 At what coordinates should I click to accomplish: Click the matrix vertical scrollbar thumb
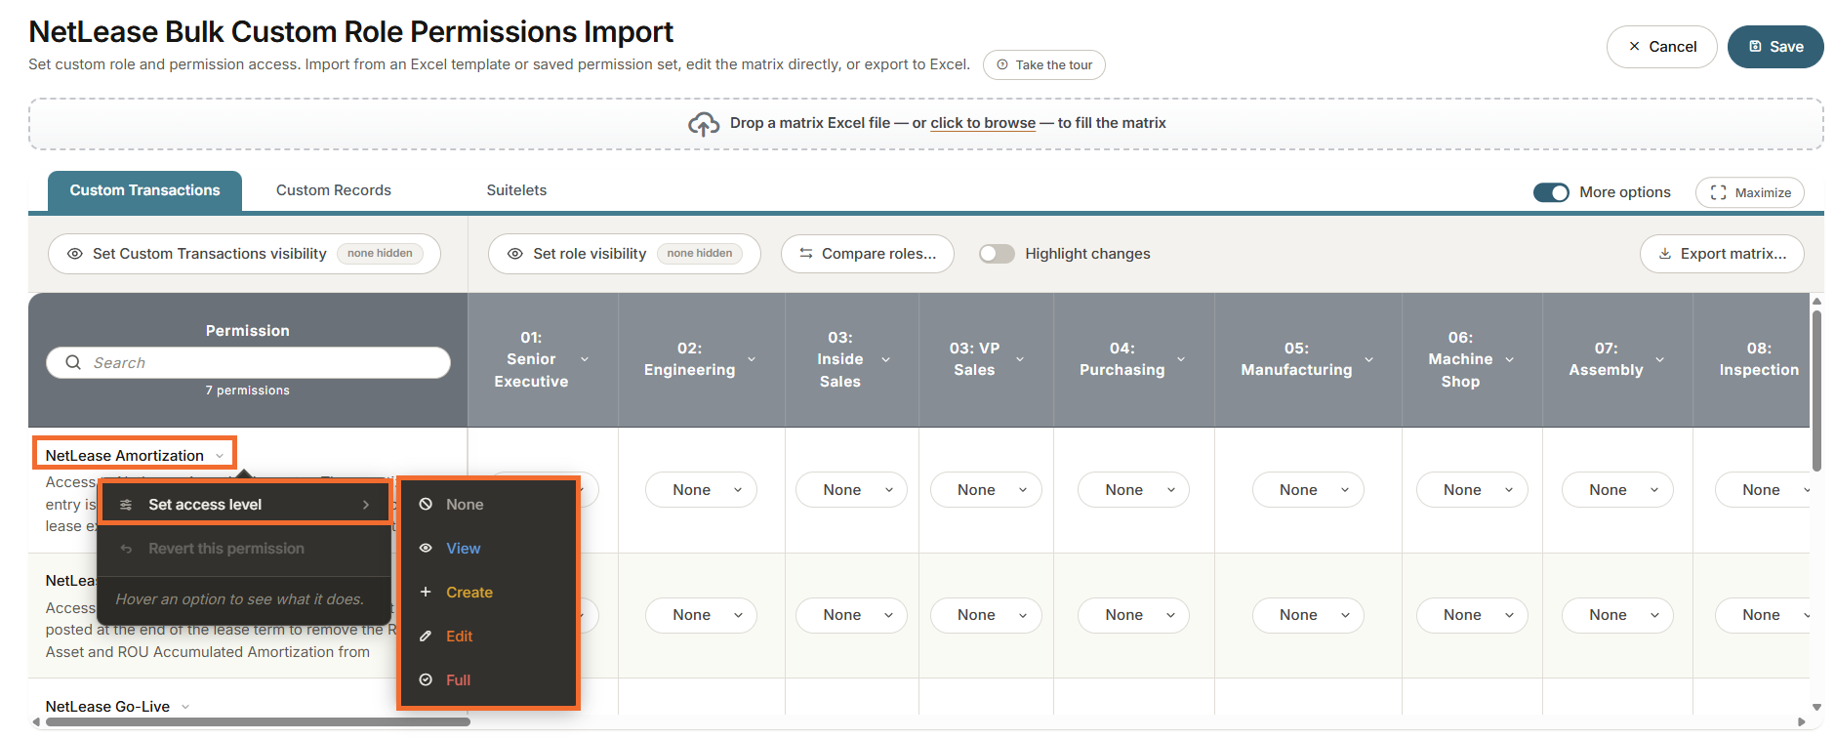point(1816,391)
